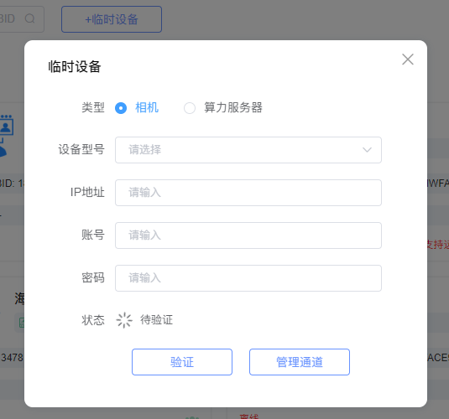Open the 设备型号 dropdown
449x419 pixels.
(248, 150)
